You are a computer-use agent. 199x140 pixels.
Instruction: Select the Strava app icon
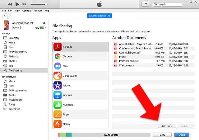click(x=58, y=124)
